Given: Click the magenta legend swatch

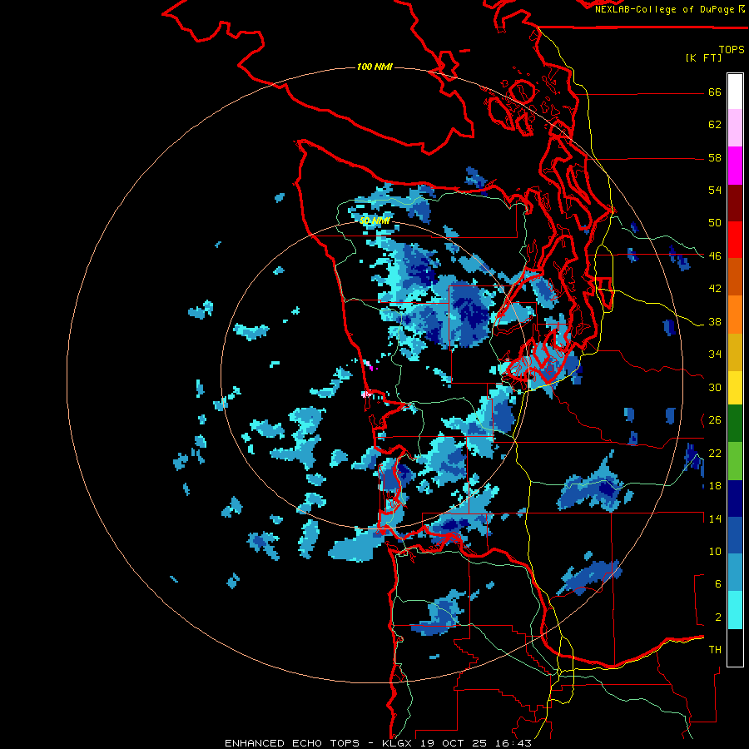Looking at the screenshot, I should click(x=735, y=166).
